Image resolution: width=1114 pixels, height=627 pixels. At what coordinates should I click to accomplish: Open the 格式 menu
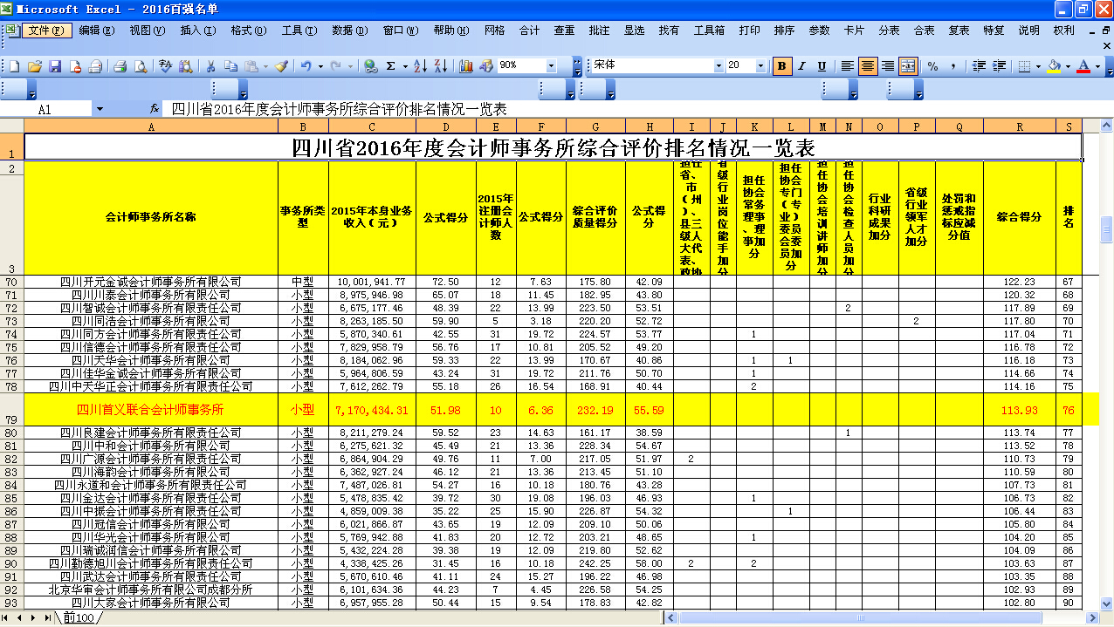coord(248,31)
